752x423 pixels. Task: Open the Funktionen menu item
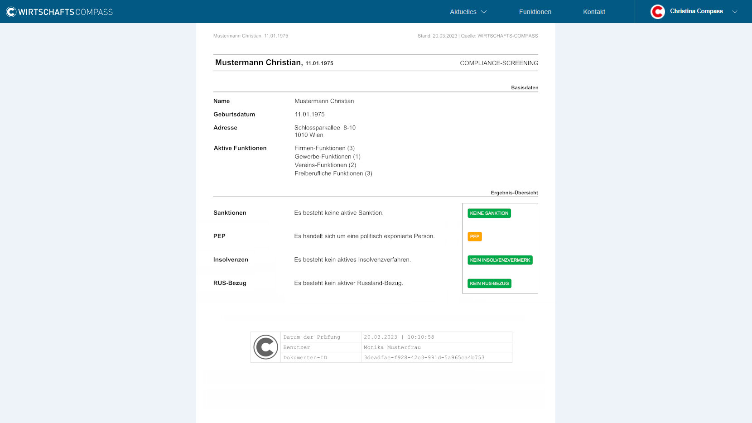535,12
